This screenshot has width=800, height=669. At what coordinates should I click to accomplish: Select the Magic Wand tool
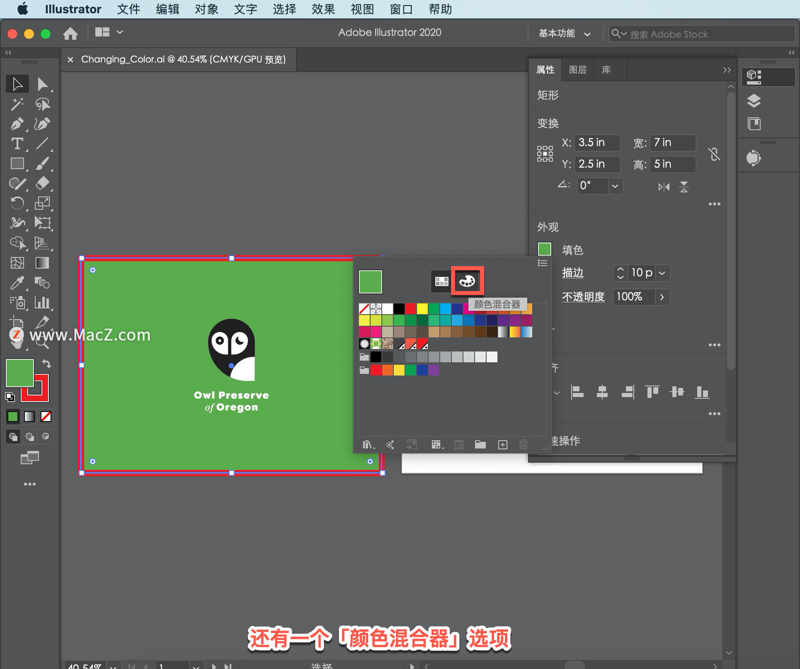[17, 104]
